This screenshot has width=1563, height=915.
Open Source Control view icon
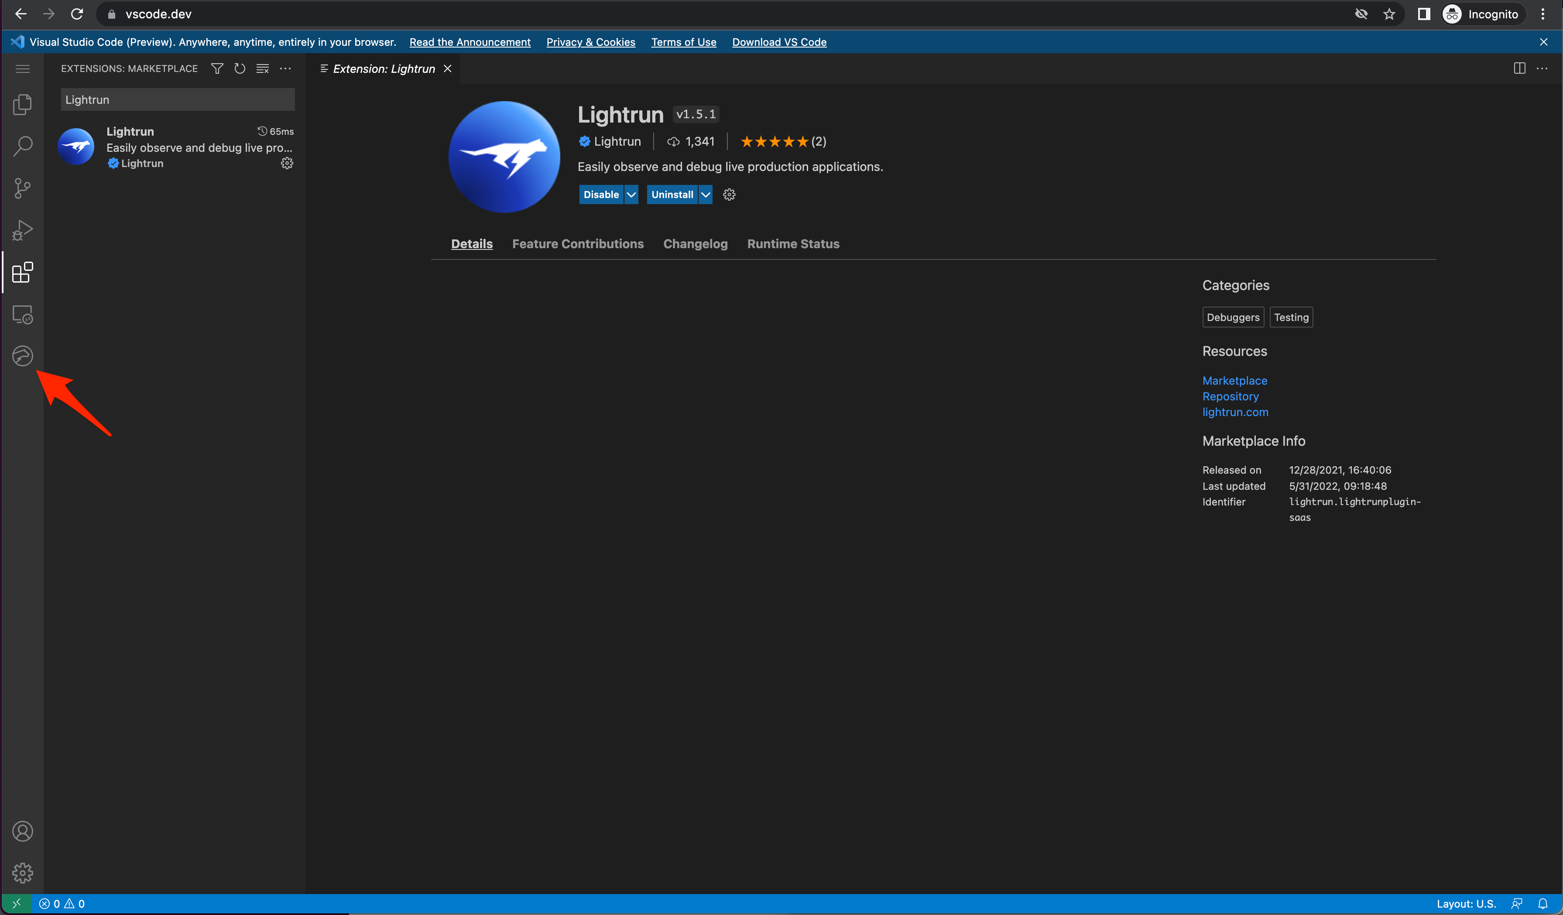(22, 188)
